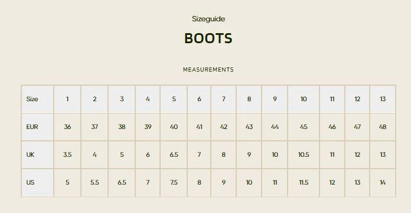This screenshot has height=213, width=411.
Task: Click UK cell "8" under EUR 42
Action: point(224,154)
